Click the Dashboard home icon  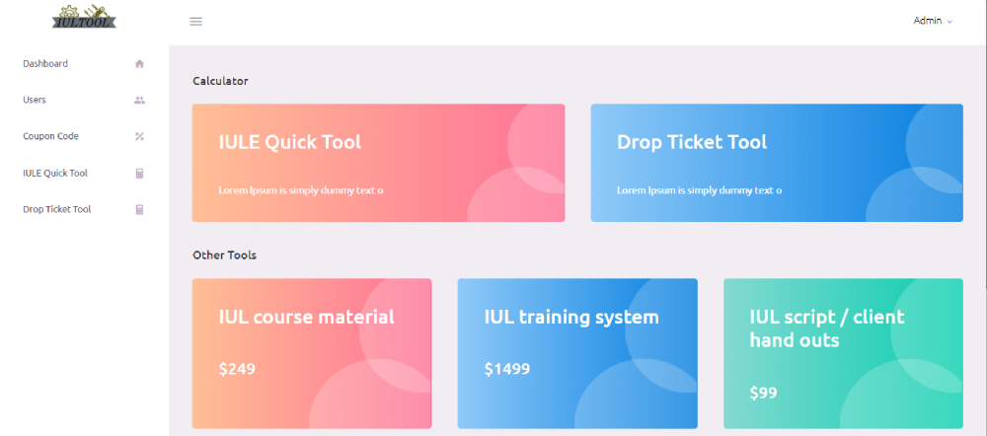tap(139, 64)
